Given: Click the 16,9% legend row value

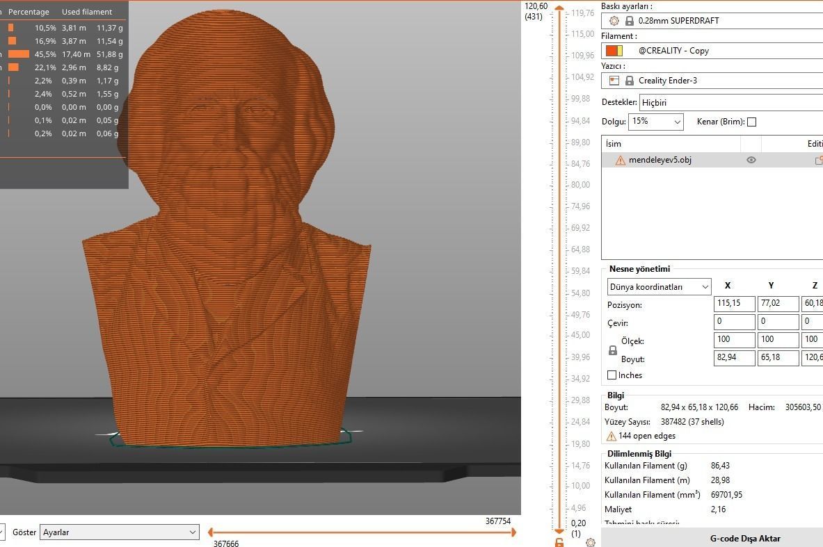Looking at the screenshot, I should point(45,41).
